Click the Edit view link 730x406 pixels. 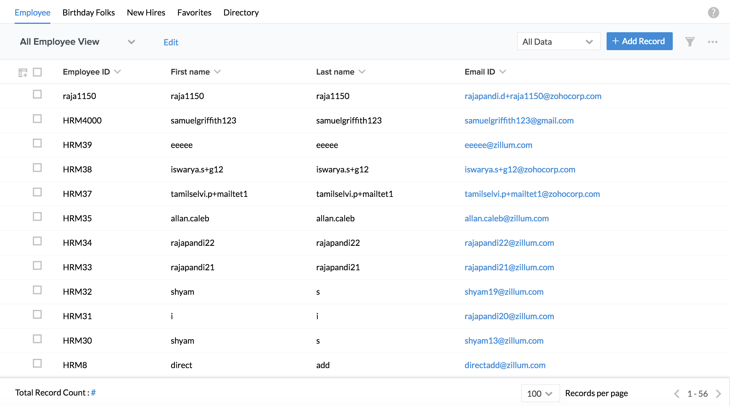[171, 42]
